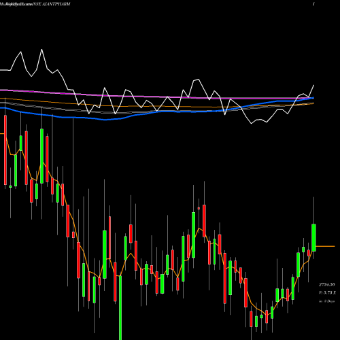The image size is (340, 340).
Task: Click the orange current-price line at right edge
Action: [x=325, y=246]
